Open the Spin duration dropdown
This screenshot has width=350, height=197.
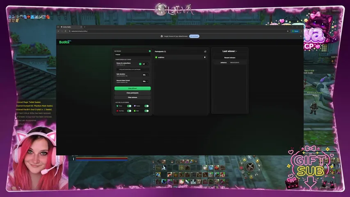(x=145, y=75)
